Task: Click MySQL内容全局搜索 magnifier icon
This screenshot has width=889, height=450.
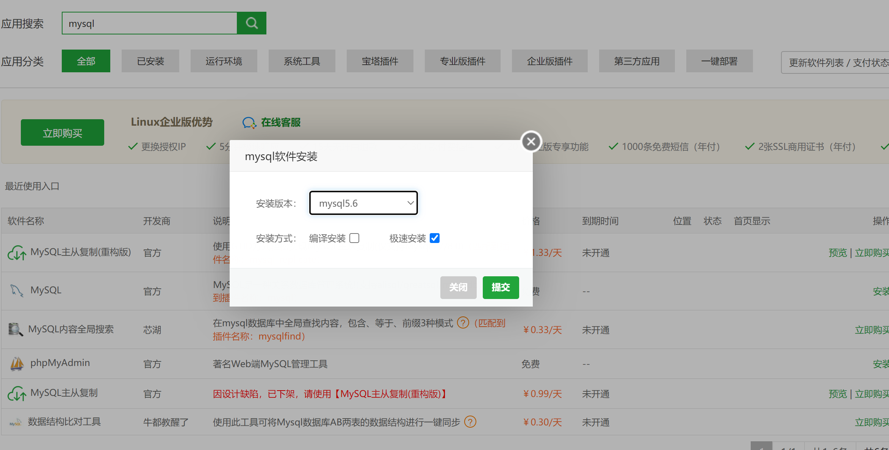Action: pyautogui.click(x=16, y=329)
